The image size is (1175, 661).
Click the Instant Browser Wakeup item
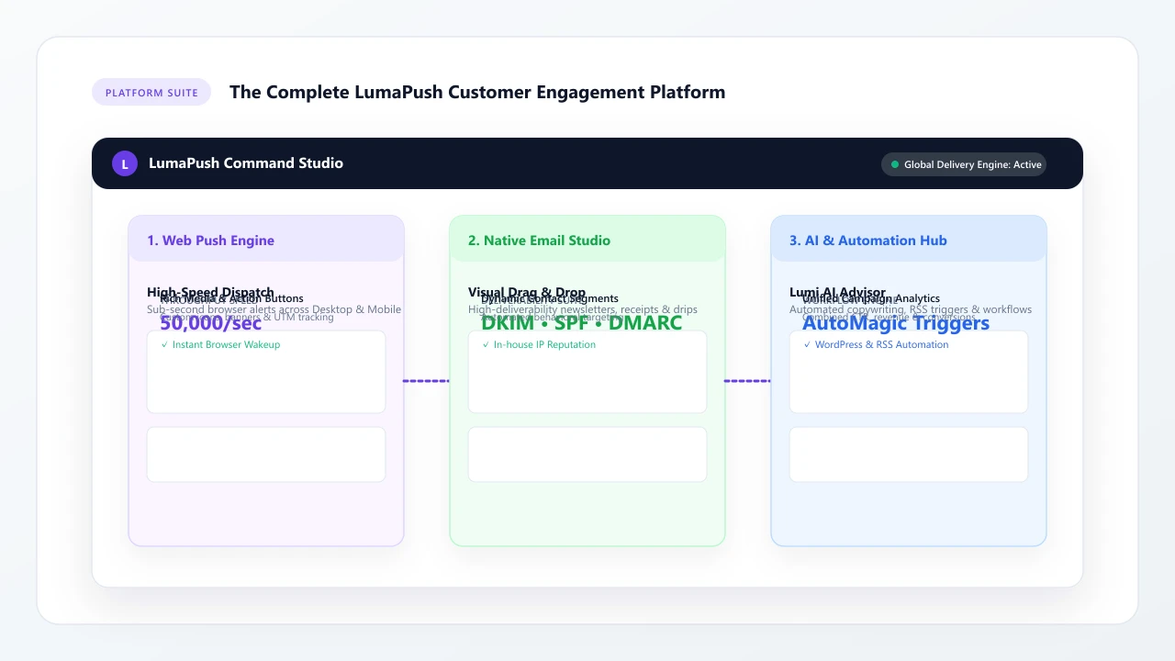point(220,344)
